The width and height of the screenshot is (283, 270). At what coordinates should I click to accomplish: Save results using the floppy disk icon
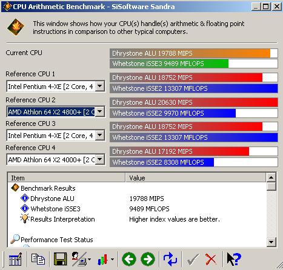(x=60, y=259)
